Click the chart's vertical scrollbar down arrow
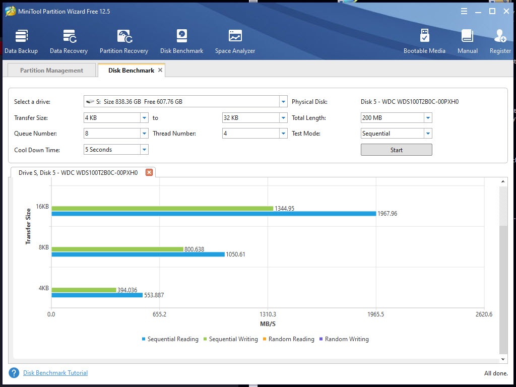Screen dimensions: 516x387 coord(503,359)
